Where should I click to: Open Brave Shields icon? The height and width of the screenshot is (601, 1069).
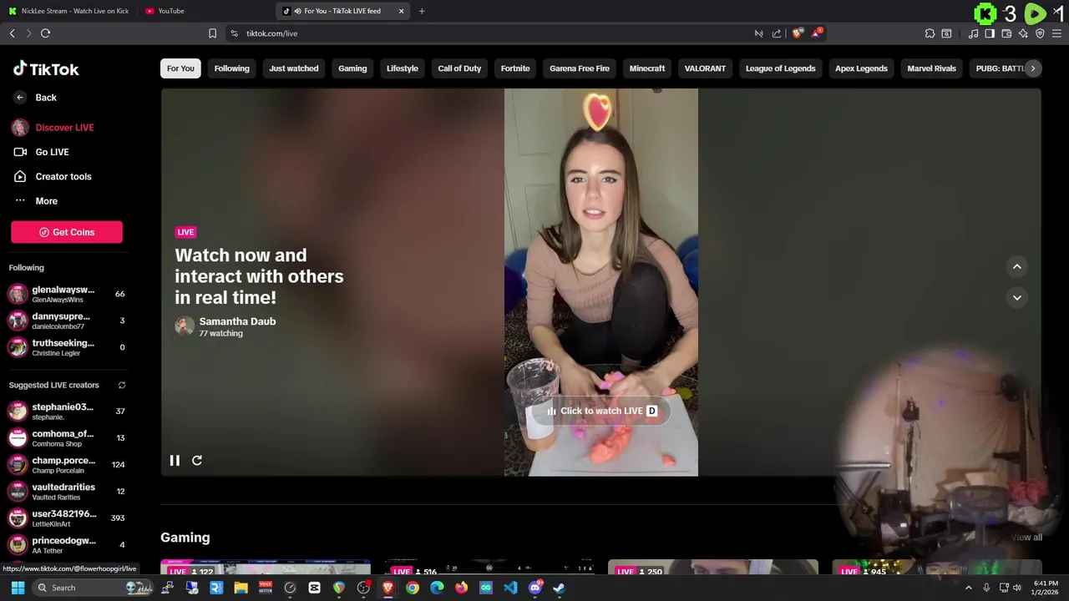click(x=797, y=33)
